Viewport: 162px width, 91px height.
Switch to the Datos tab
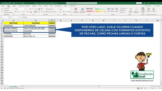click(x=40, y=6)
